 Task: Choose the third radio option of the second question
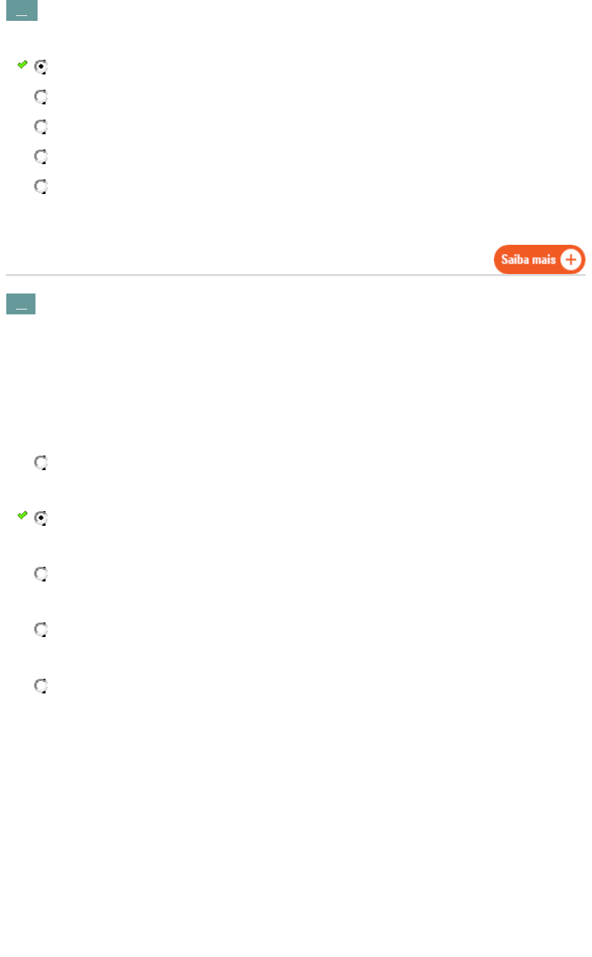(x=41, y=574)
